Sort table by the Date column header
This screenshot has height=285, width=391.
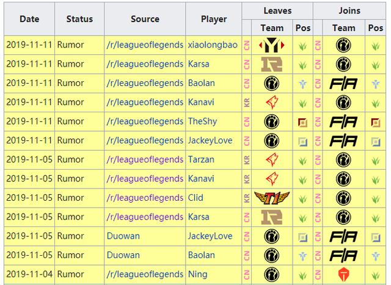pyautogui.click(x=29, y=19)
